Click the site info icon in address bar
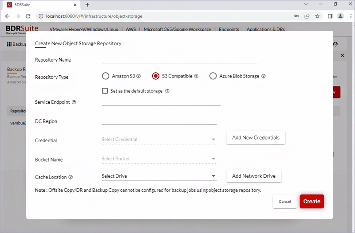The height and width of the screenshot is (233, 355). [x=41, y=16]
